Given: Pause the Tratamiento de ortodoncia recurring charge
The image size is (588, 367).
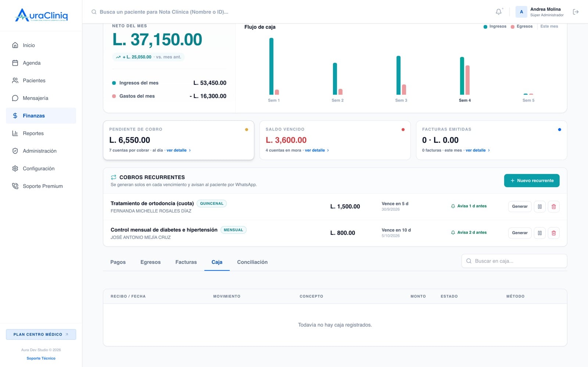Looking at the screenshot, I should (539, 206).
